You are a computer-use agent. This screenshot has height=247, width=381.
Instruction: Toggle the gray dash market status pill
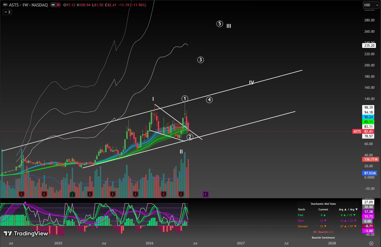pos(54,5)
